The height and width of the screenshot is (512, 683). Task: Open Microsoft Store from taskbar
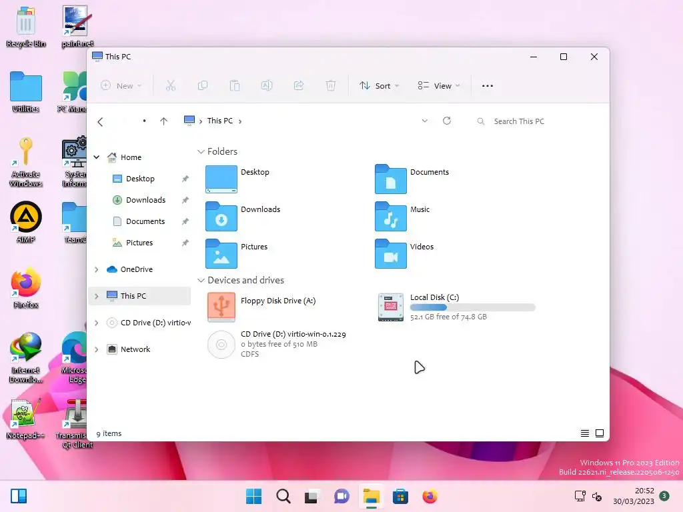pos(400,496)
